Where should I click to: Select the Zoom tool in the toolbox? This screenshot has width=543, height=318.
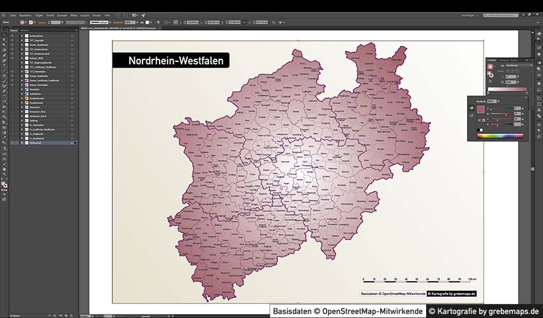pyautogui.click(x=4, y=174)
